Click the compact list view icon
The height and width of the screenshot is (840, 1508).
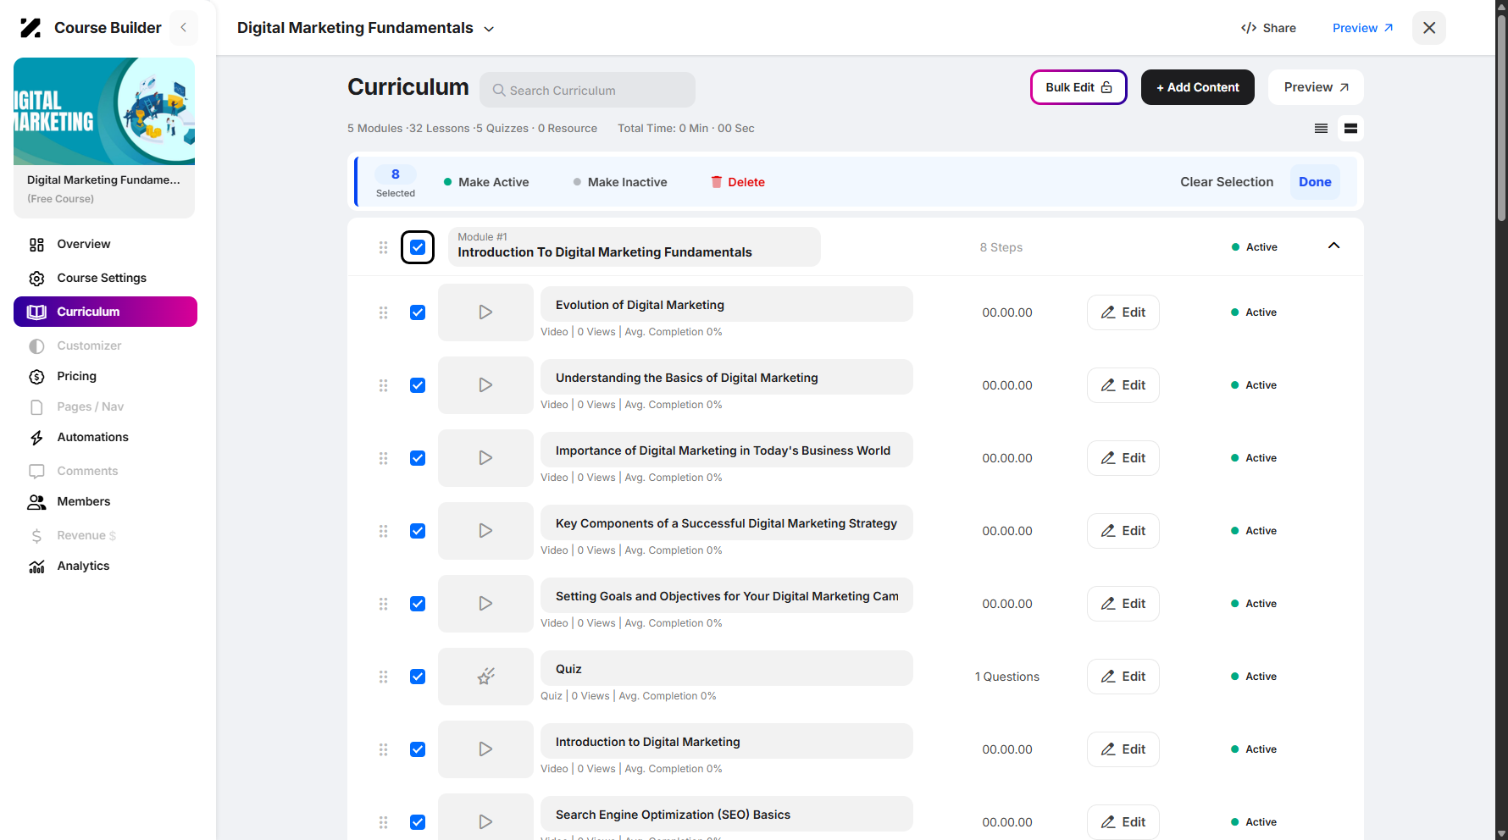tap(1321, 129)
